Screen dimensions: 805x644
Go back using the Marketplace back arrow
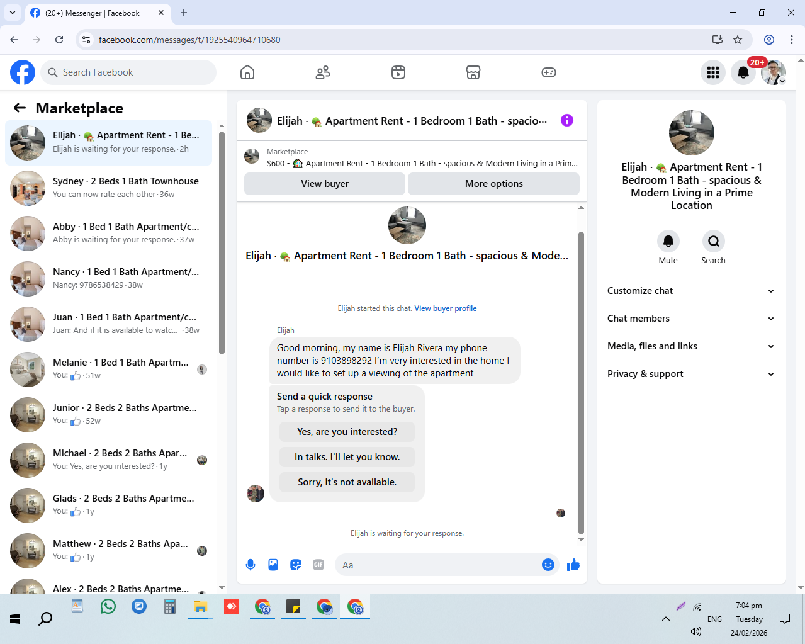click(20, 108)
